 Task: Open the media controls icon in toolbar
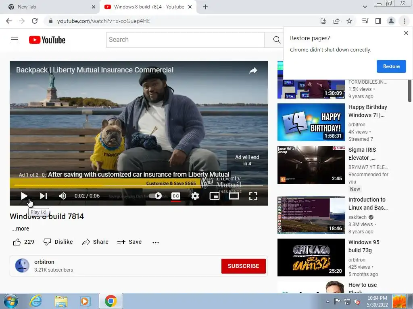(x=365, y=21)
